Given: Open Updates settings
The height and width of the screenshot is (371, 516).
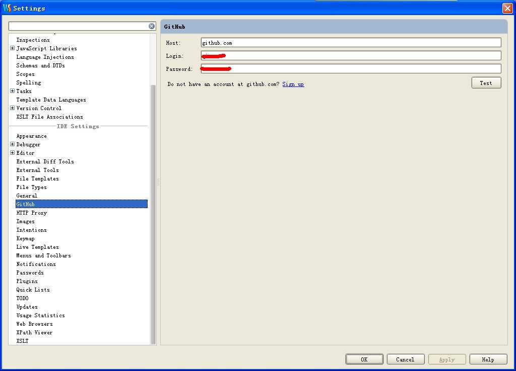Looking at the screenshot, I should coord(27,307).
